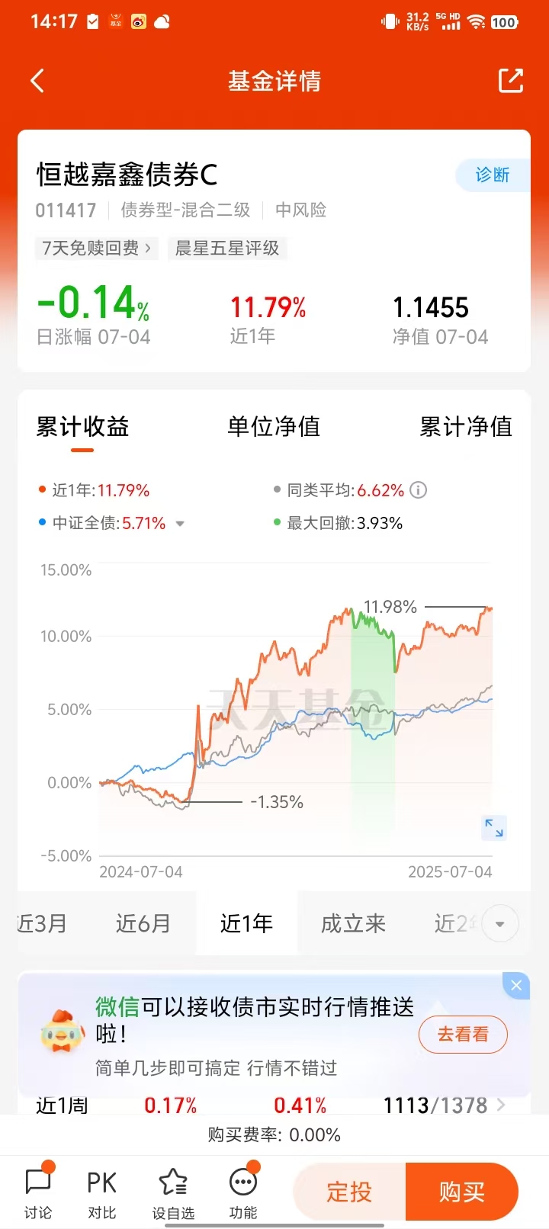Expand chart to fullscreen icon
Viewport: 549px width, 1229px height.
pos(494,828)
